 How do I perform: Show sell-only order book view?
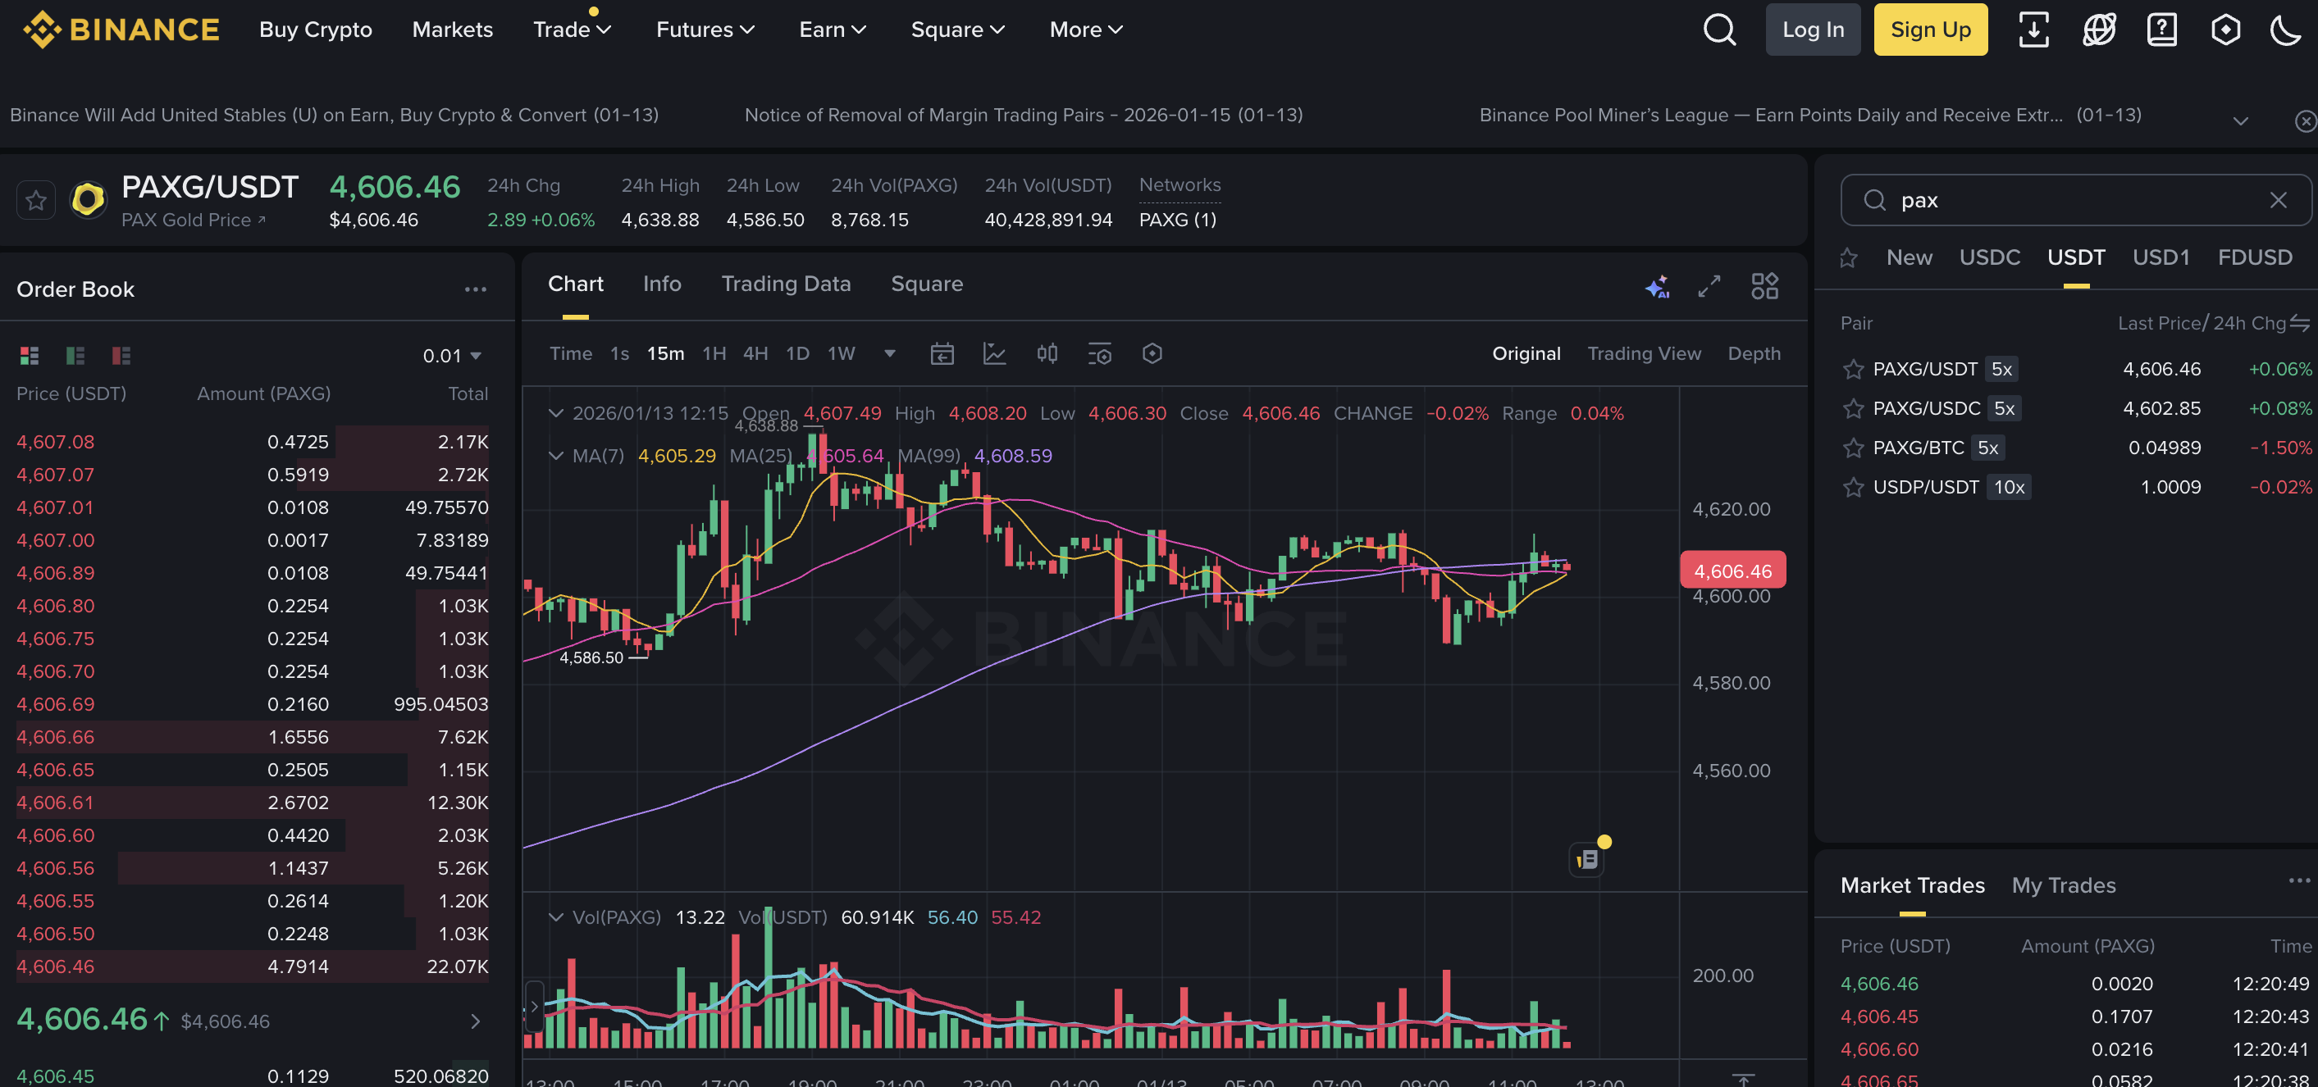point(121,356)
